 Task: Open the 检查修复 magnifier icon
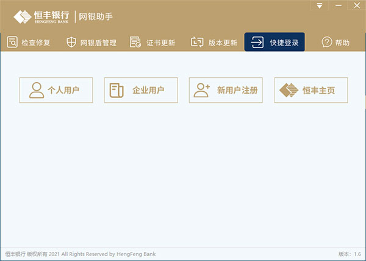tap(12, 42)
